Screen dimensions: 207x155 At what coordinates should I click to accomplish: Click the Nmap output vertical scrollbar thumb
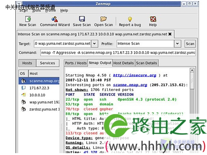coord(192,81)
